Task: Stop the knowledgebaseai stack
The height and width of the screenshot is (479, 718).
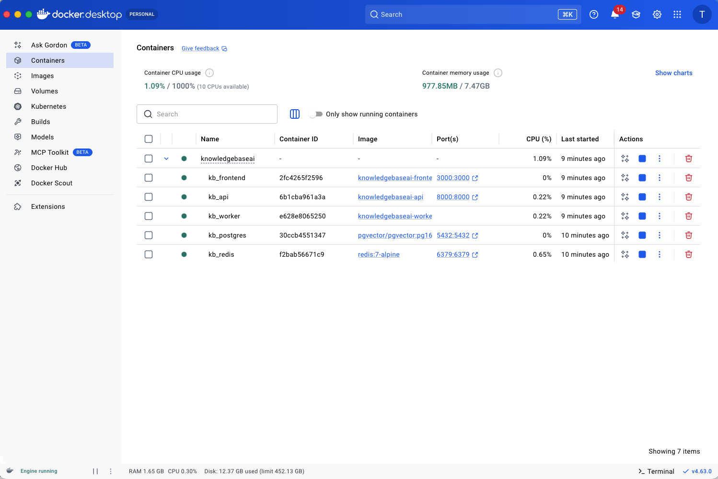Action: 642,159
